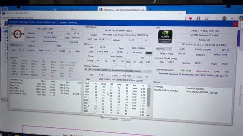
Task: Click the GPU clock 300.0 value
Action: (171, 62)
